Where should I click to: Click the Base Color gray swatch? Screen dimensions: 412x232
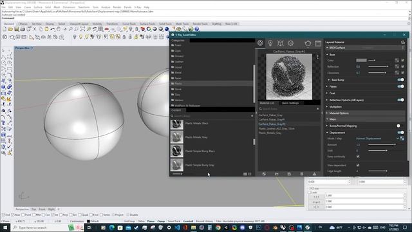pyautogui.click(x=361, y=60)
